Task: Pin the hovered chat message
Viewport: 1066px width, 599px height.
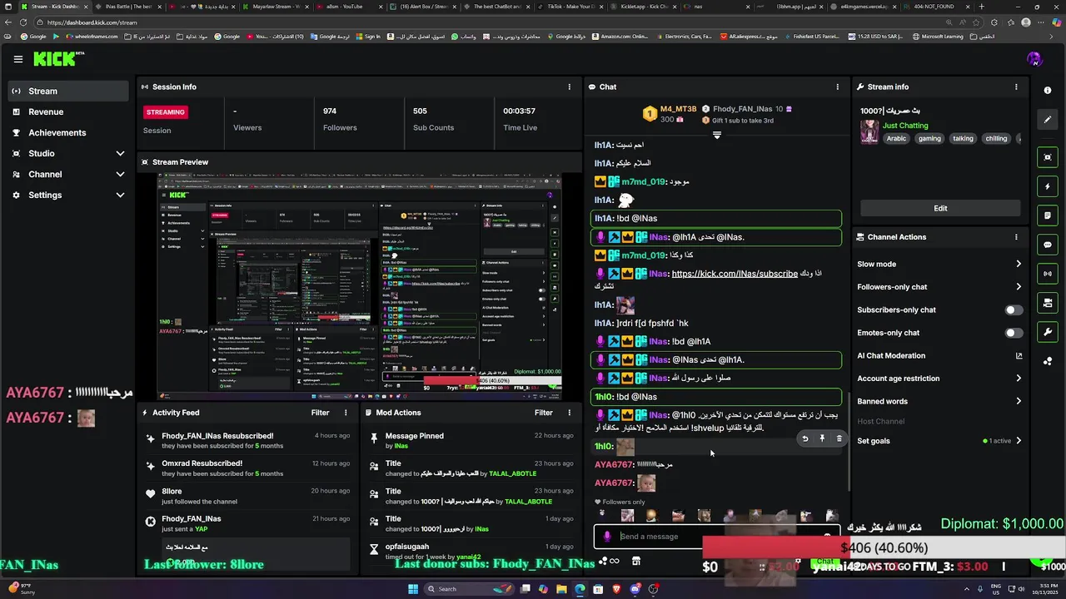Action: click(x=822, y=438)
